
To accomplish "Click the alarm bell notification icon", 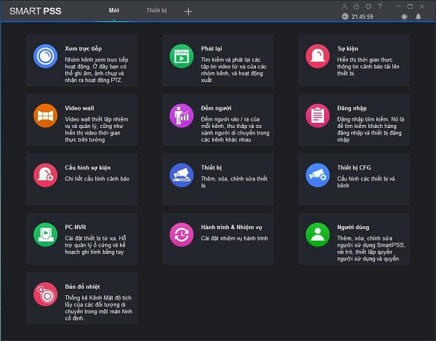I will [x=418, y=16].
